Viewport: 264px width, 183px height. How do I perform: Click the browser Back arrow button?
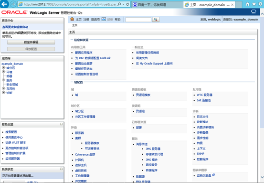click(x=4, y=4)
